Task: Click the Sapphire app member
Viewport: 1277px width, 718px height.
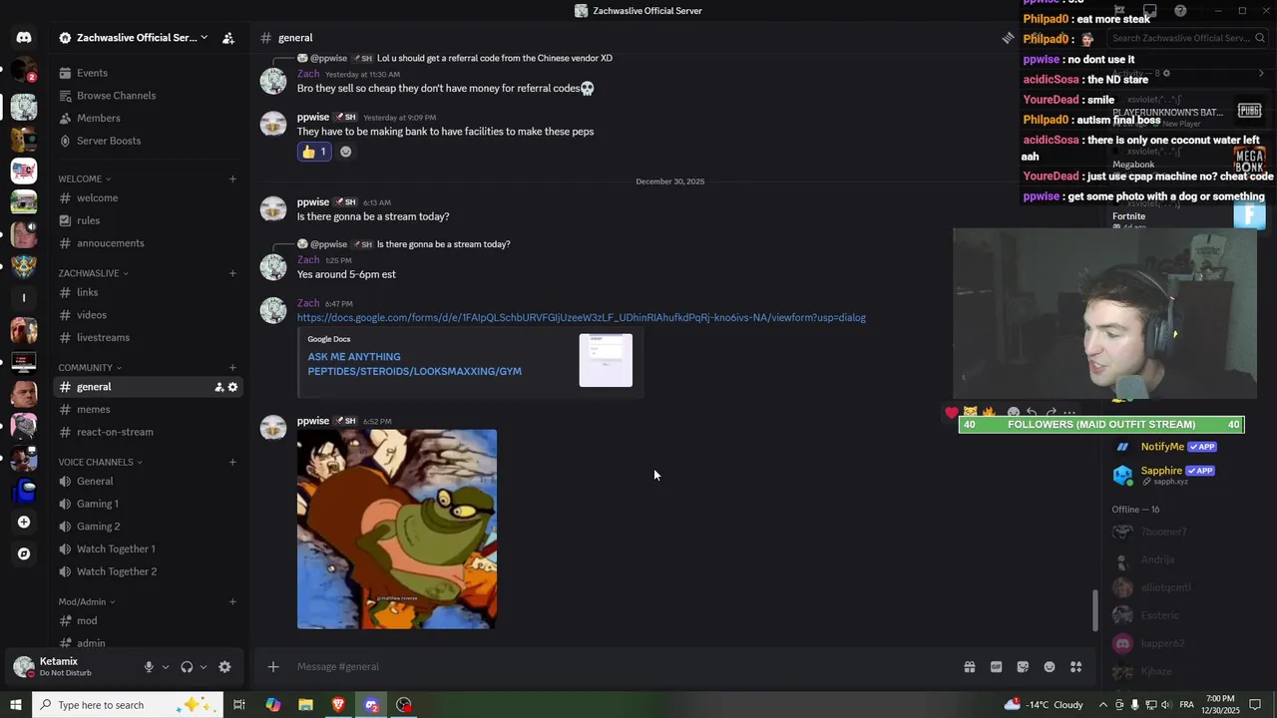Action: click(1163, 475)
